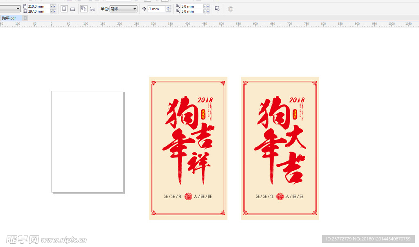Click the apply size to all pages icon
Viewport: 419px width, 247px height.
83,8
